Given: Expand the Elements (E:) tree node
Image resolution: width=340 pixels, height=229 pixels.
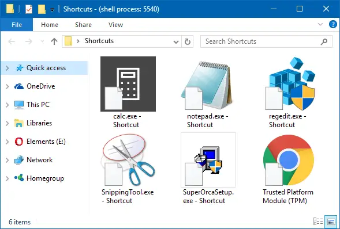Looking at the screenshot, I should (x=7, y=142).
